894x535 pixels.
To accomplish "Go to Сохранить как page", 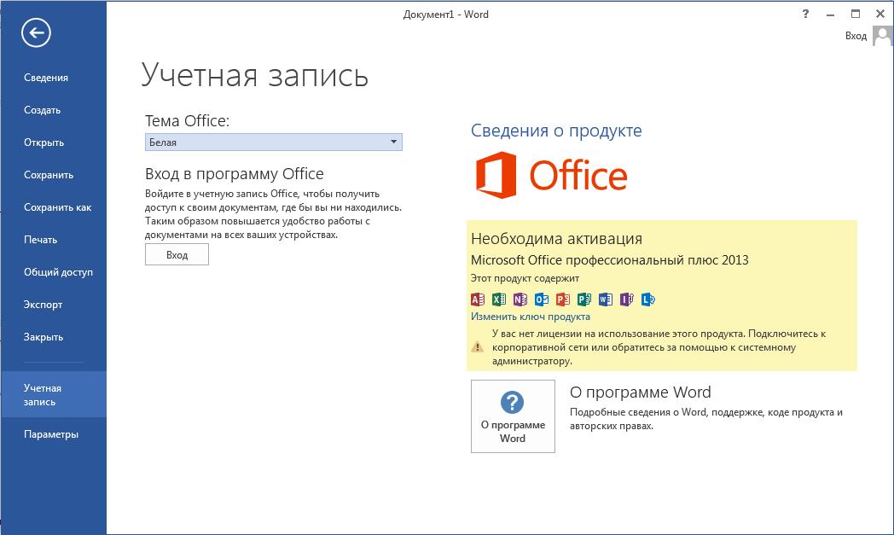I will point(57,207).
